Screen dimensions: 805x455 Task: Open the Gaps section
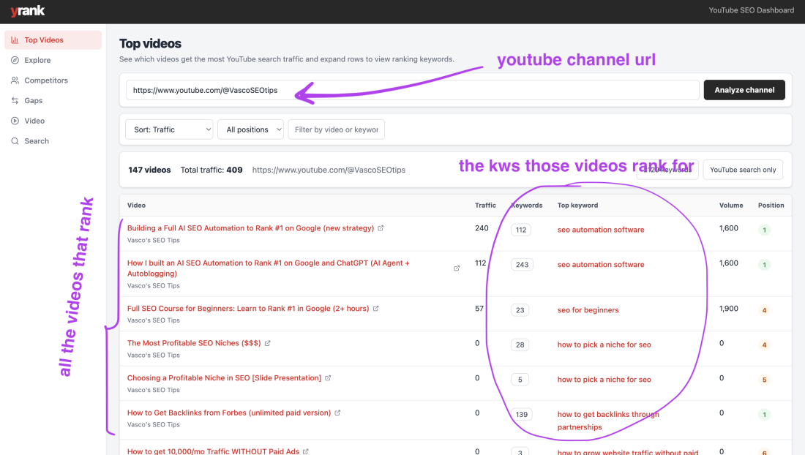[34, 100]
